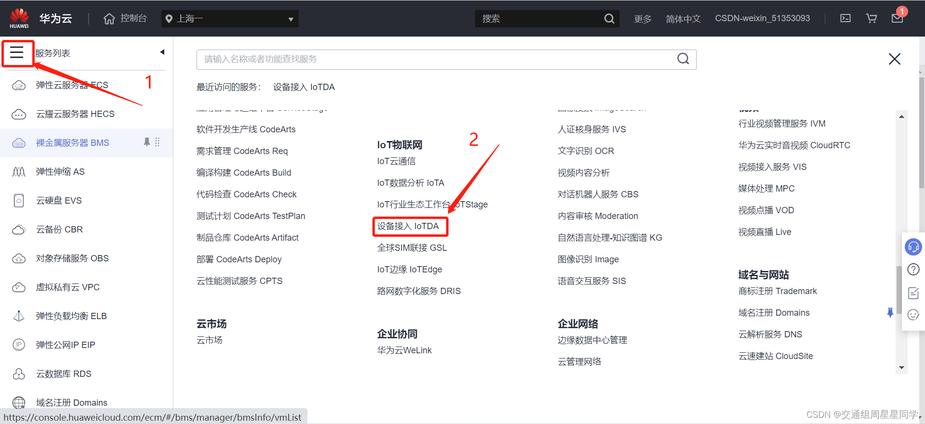Screen dimensions: 925x424
Task: Open 人证核身服务 IVS
Action: point(592,129)
